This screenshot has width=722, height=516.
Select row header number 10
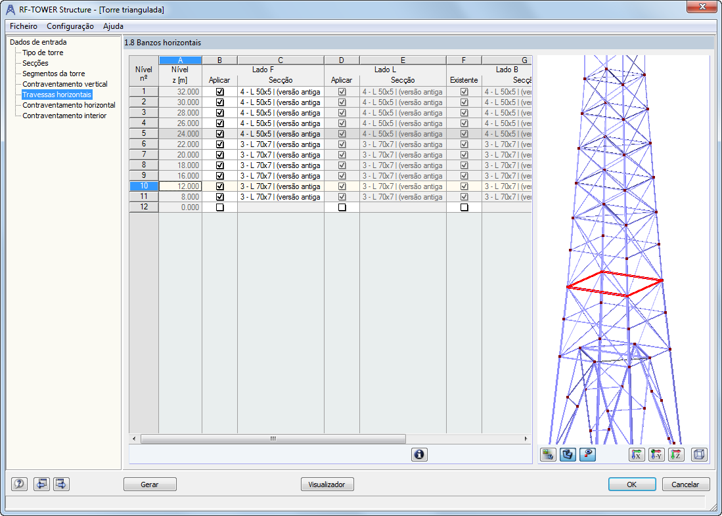pos(144,186)
